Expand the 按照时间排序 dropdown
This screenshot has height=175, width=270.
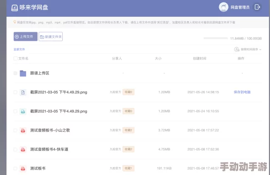tap(251, 50)
